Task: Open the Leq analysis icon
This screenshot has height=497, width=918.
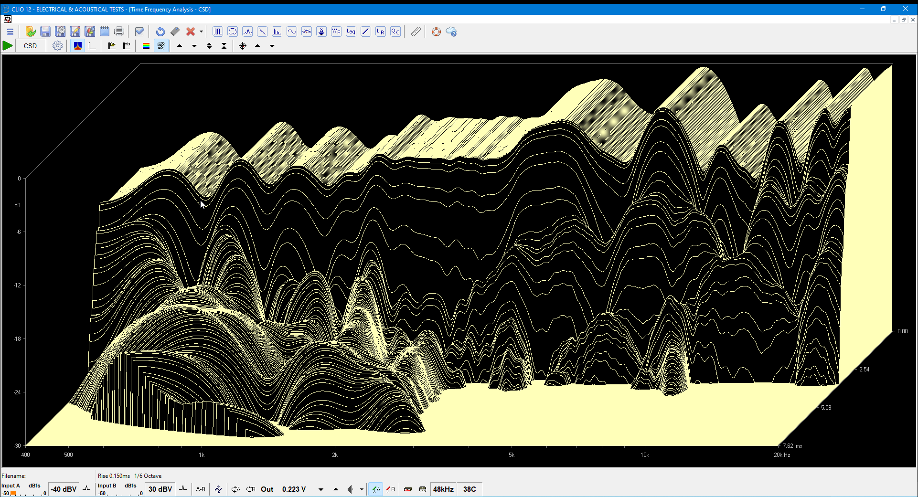Action: tap(351, 32)
